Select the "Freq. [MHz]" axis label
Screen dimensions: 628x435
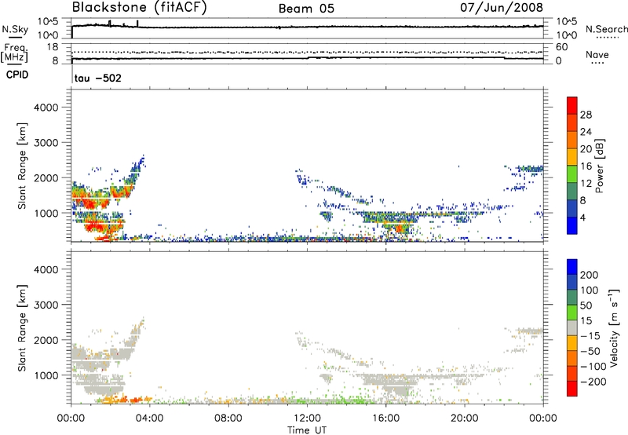[x=14, y=52]
